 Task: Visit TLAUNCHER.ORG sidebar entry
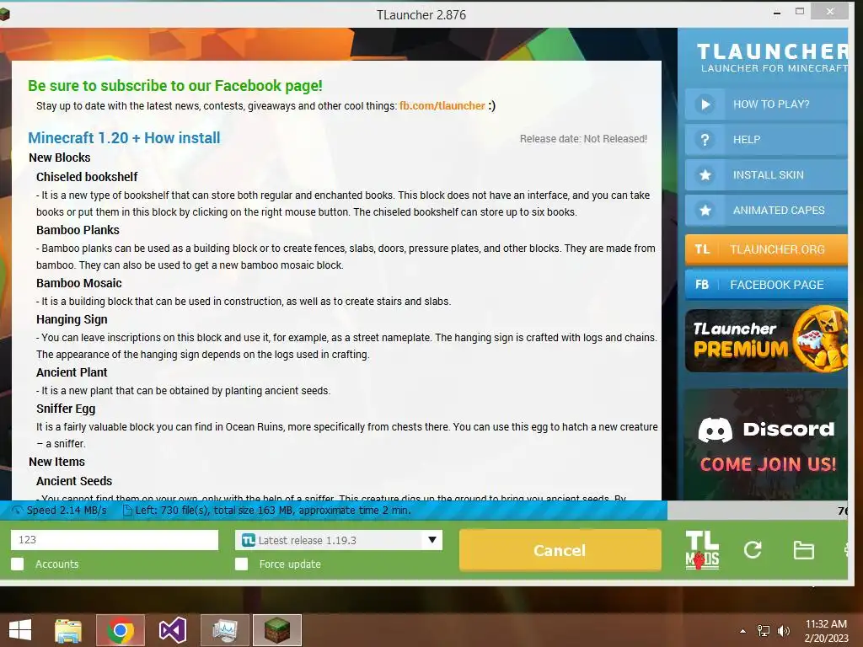[766, 249]
